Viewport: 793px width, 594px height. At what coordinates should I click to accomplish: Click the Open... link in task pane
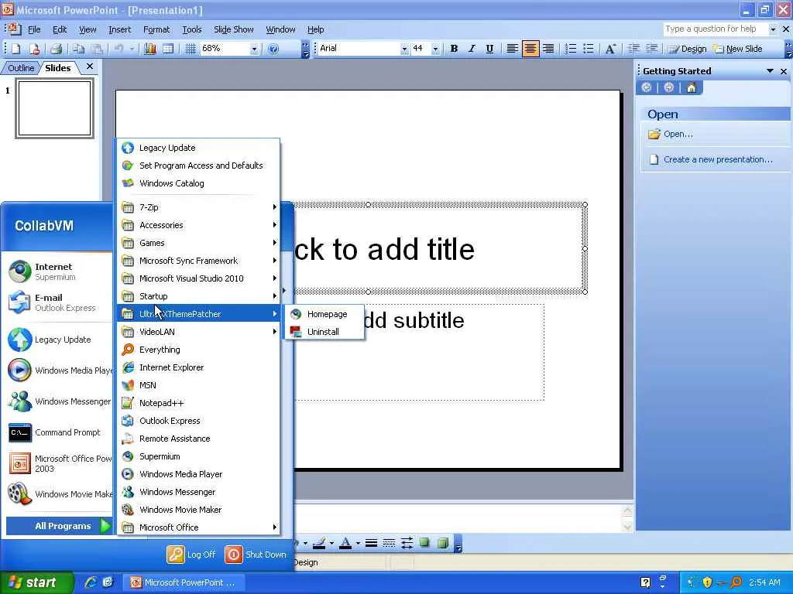[678, 134]
